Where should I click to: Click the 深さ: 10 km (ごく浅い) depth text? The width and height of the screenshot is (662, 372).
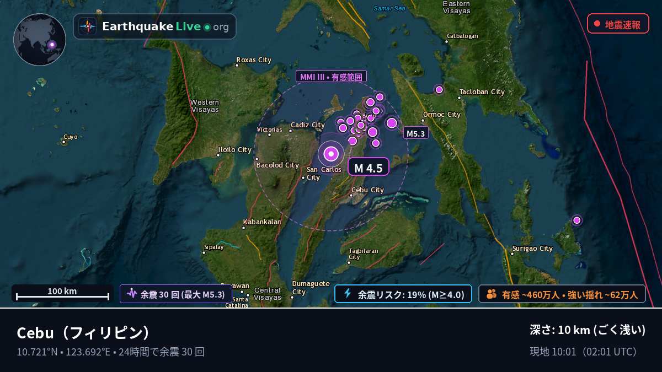click(x=588, y=330)
